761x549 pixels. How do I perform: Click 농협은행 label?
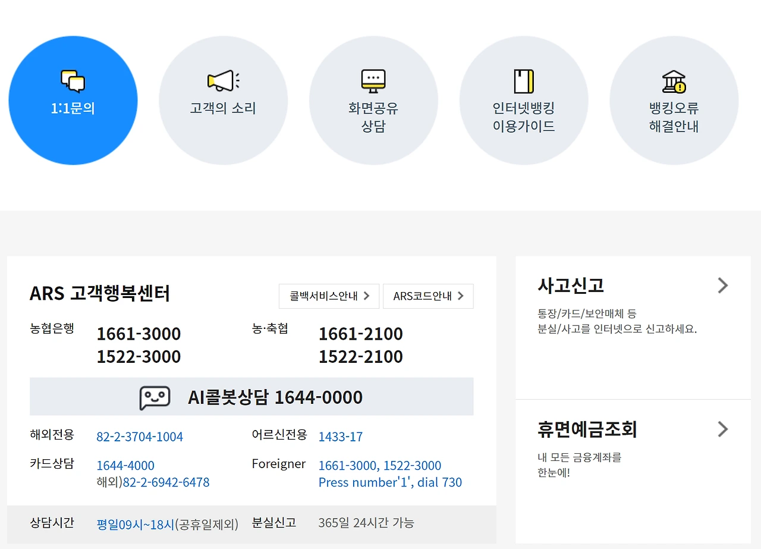[x=52, y=328]
